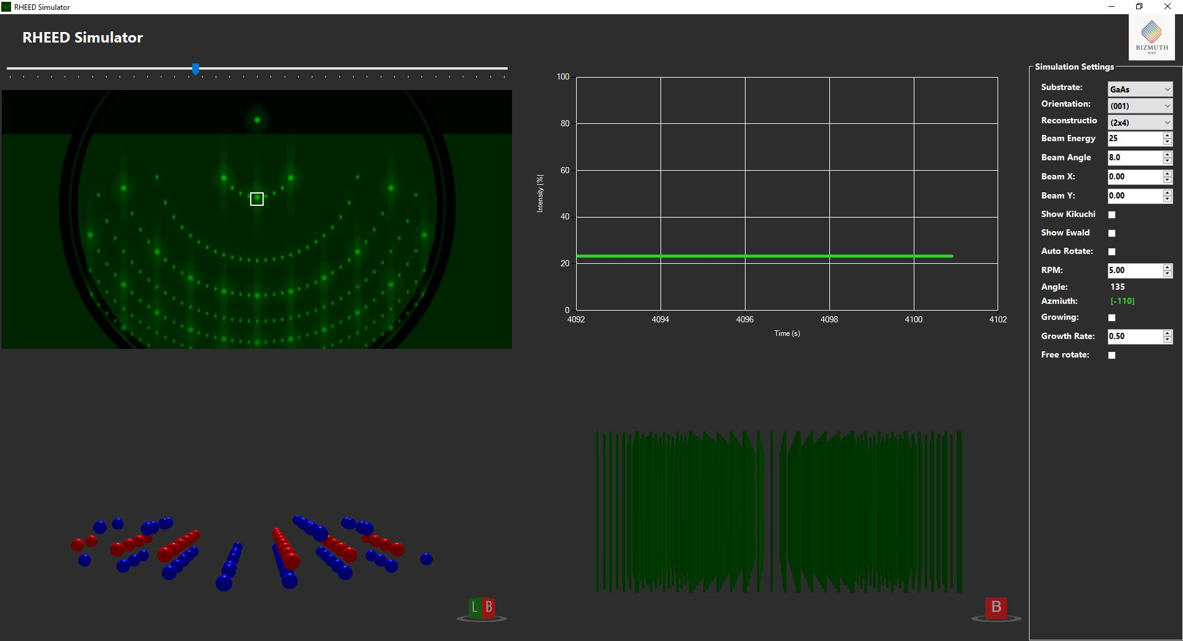Select the intensity sampling square on the RHEED pattern
The width and height of the screenshot is (1183, 641).
[x=256, y=198]
